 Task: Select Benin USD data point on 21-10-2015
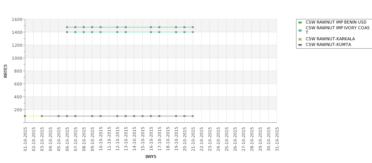pos(193,27)
